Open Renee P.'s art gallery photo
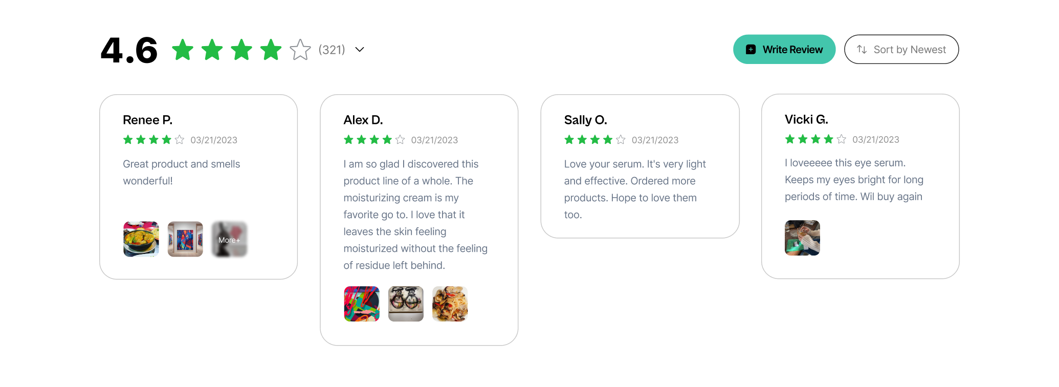This screenshot has width=1059, height=387. click(185, 239)
